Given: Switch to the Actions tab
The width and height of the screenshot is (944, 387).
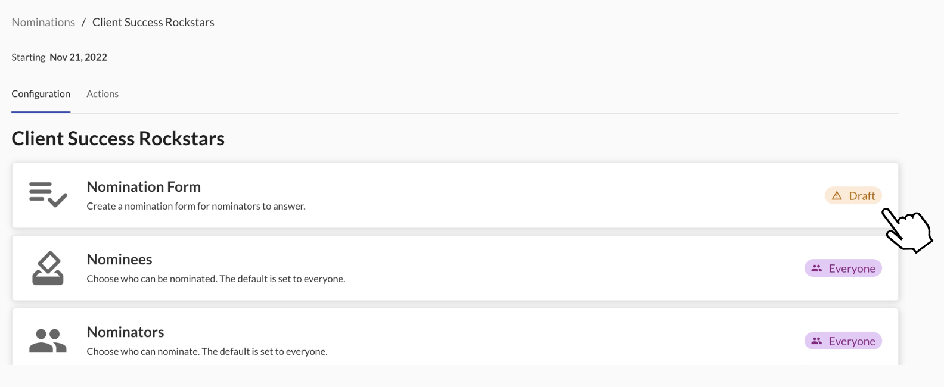Looking at the screenshot, I should (103, 94).
